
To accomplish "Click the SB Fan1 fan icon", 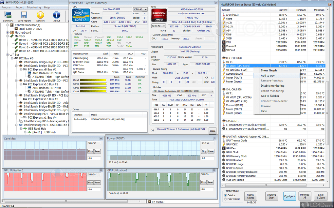I will (224, 50).
